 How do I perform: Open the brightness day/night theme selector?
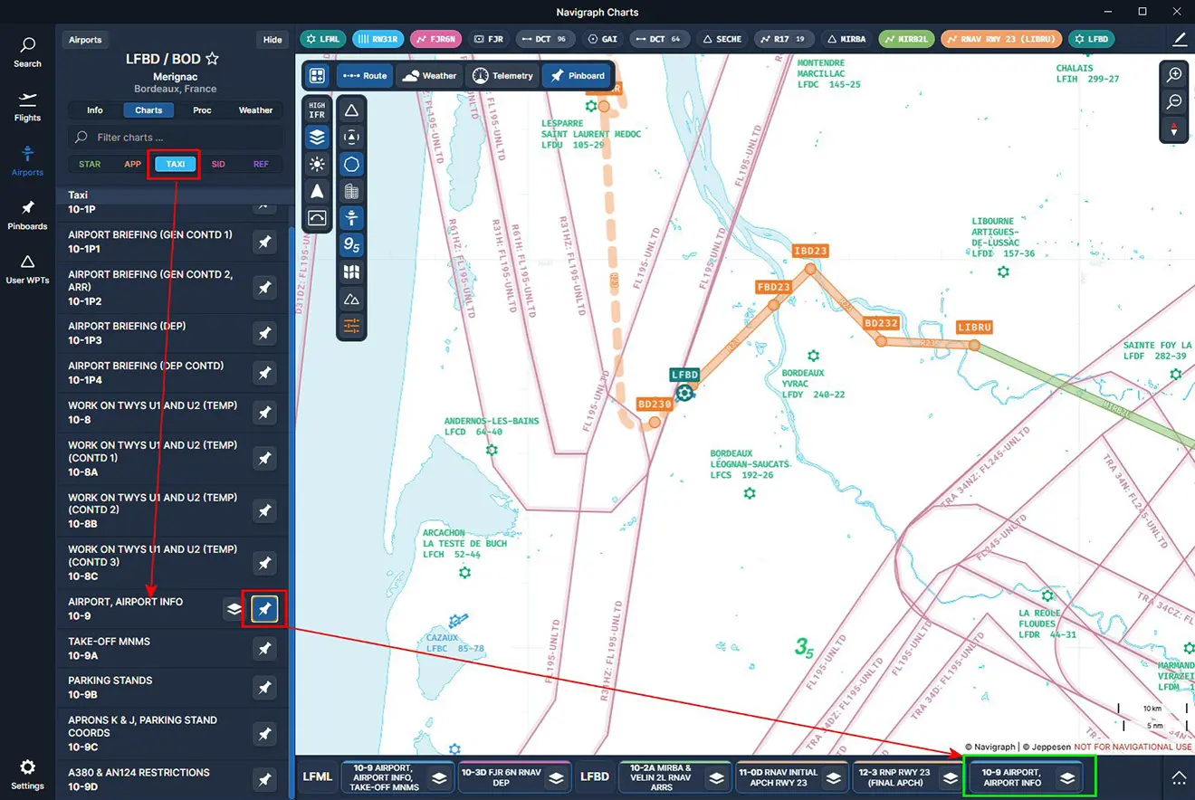tap(317, 164)
